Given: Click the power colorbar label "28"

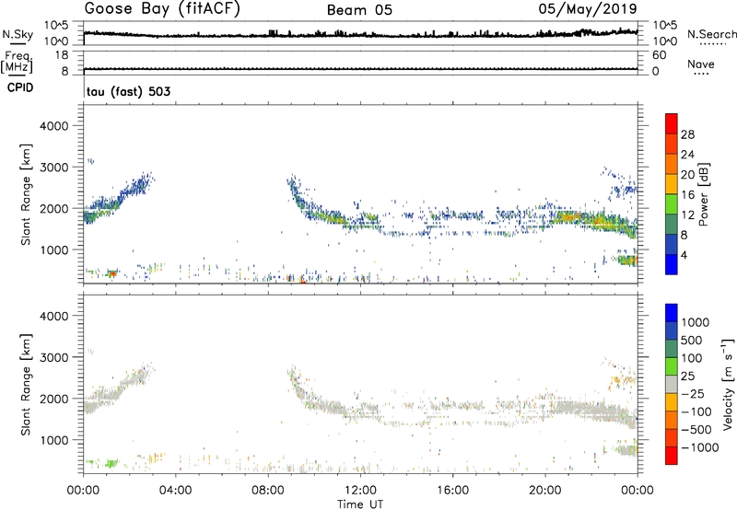Looking at the screenshot, I should coord(687,134).
